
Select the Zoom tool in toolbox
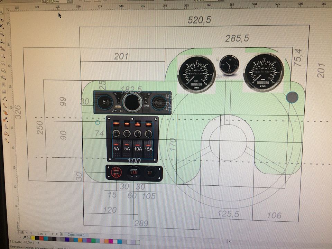2,34
